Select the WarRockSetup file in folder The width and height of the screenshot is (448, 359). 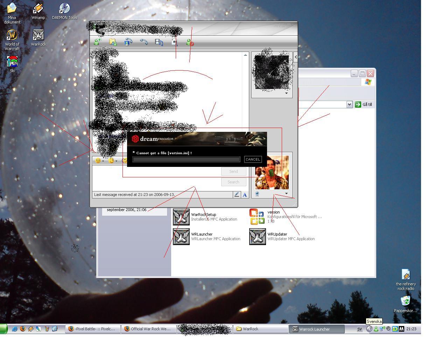click(x=205, y=217)
